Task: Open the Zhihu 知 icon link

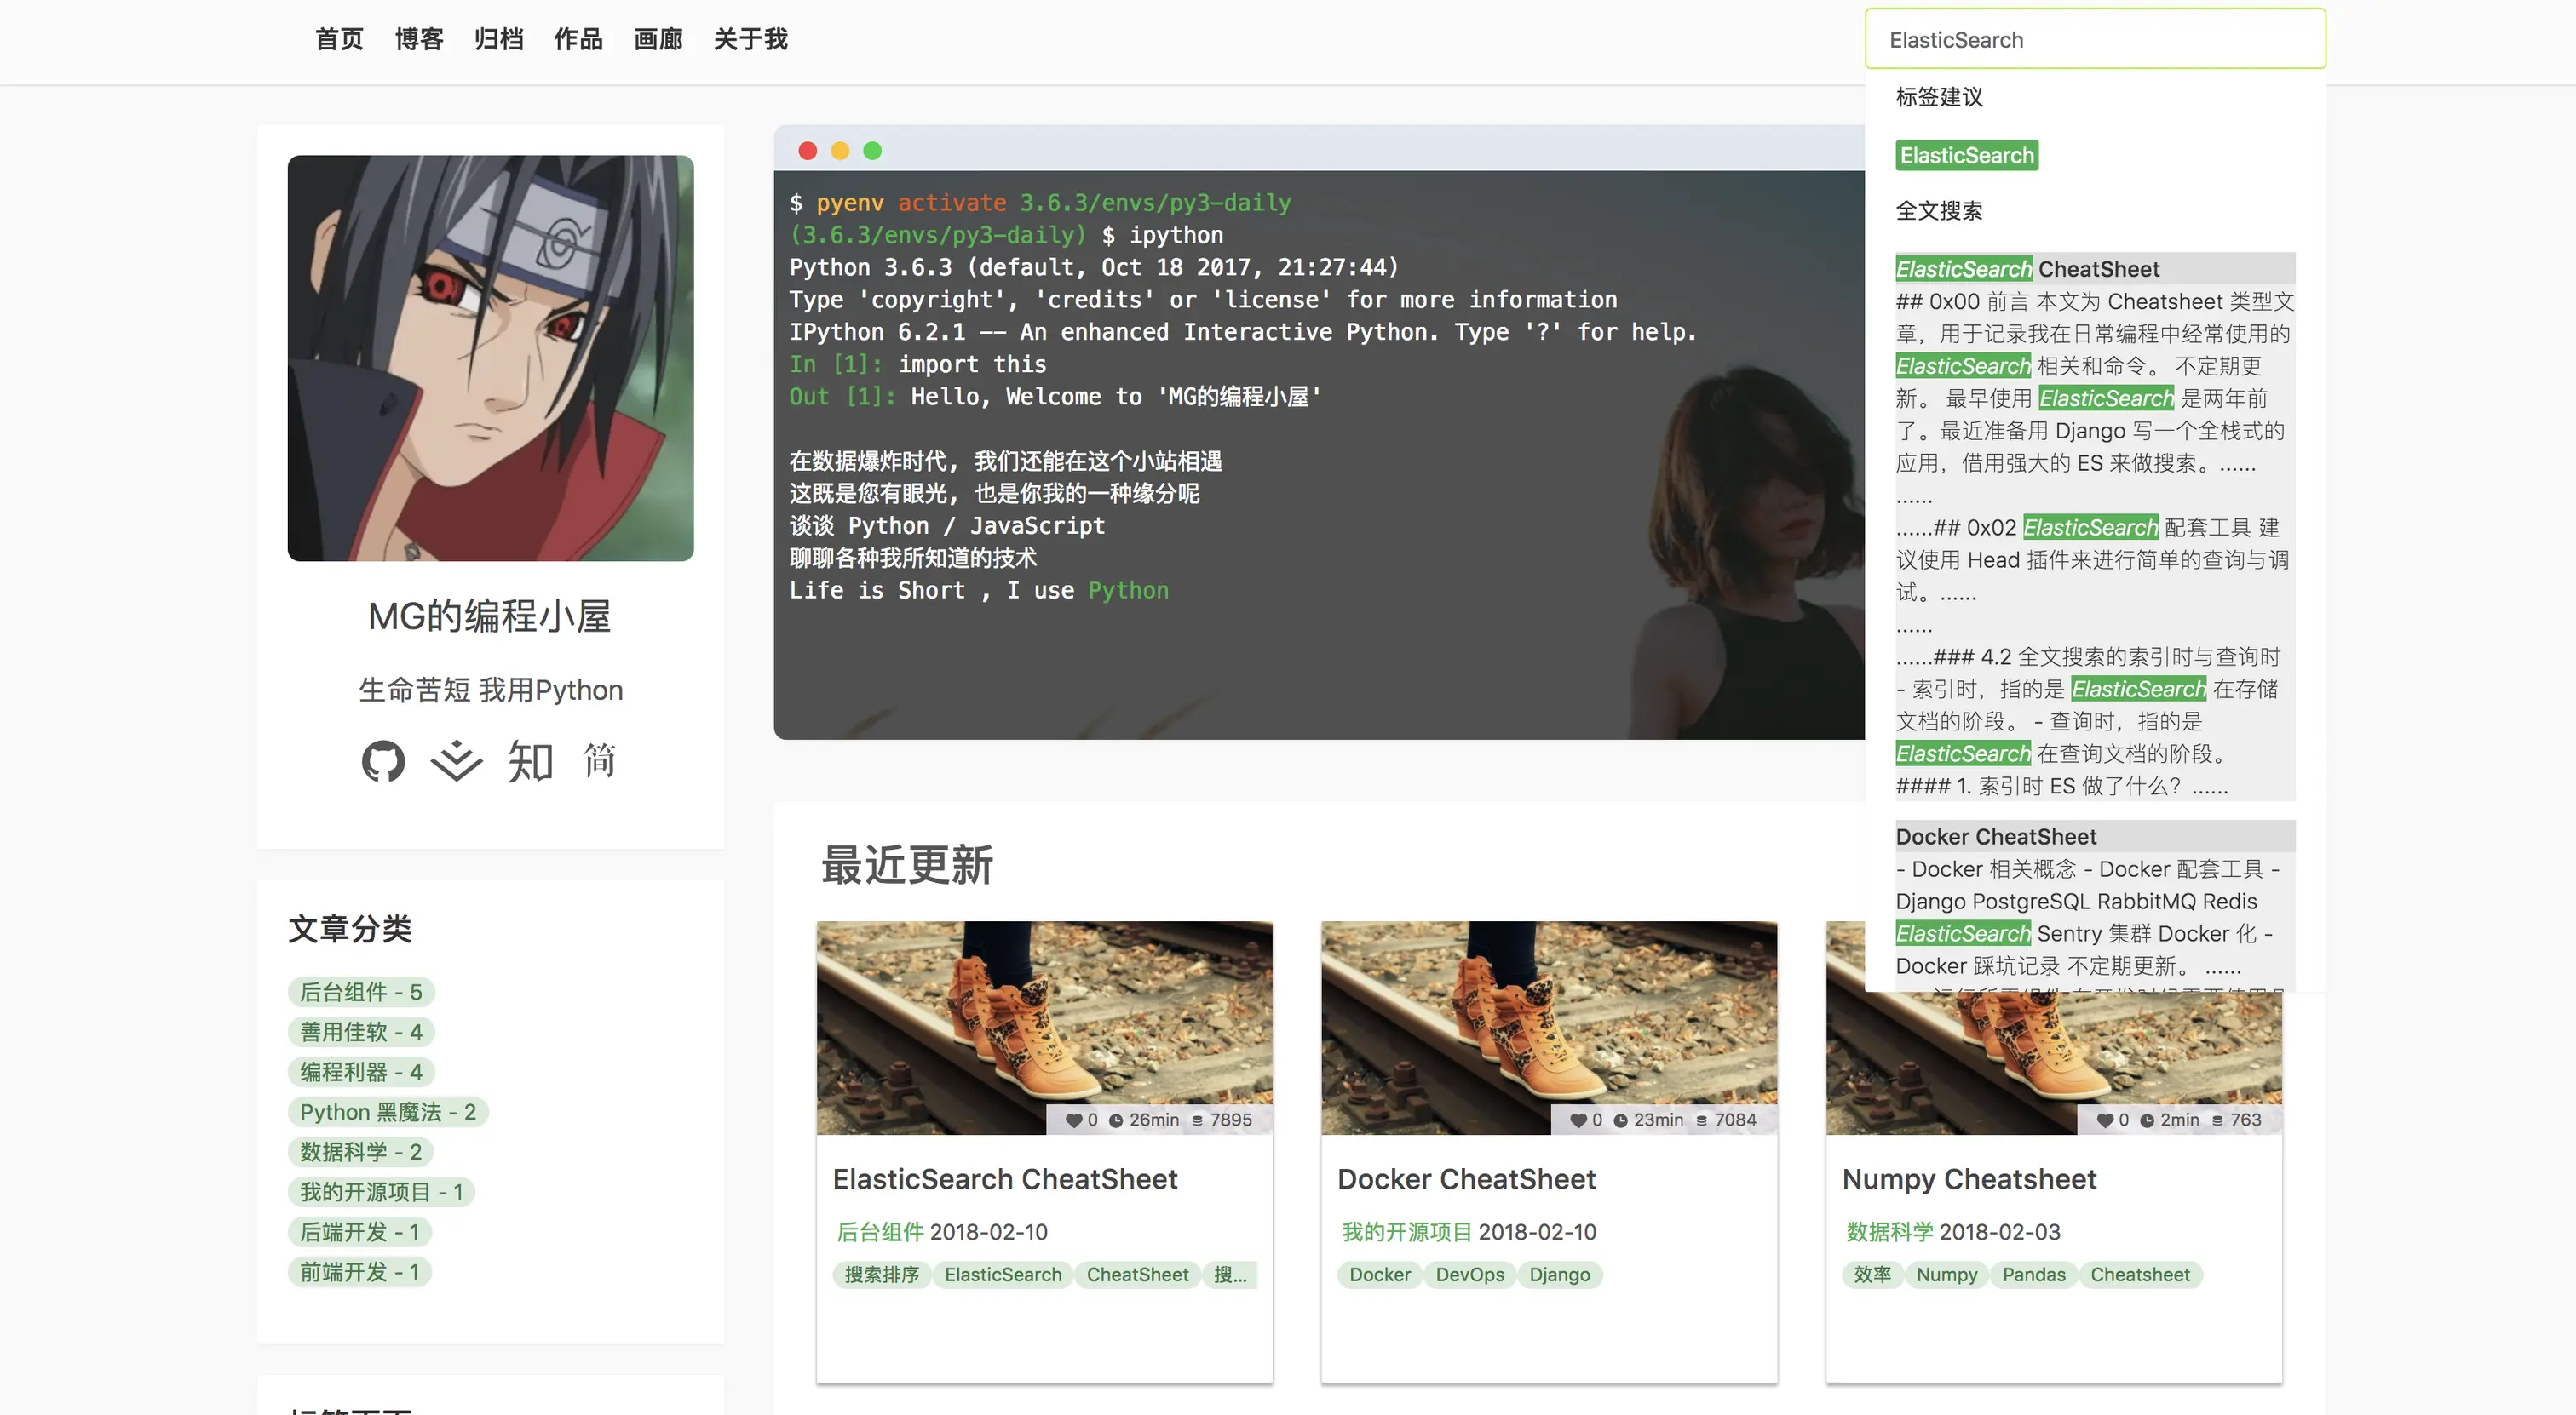Action: [530, 761]
